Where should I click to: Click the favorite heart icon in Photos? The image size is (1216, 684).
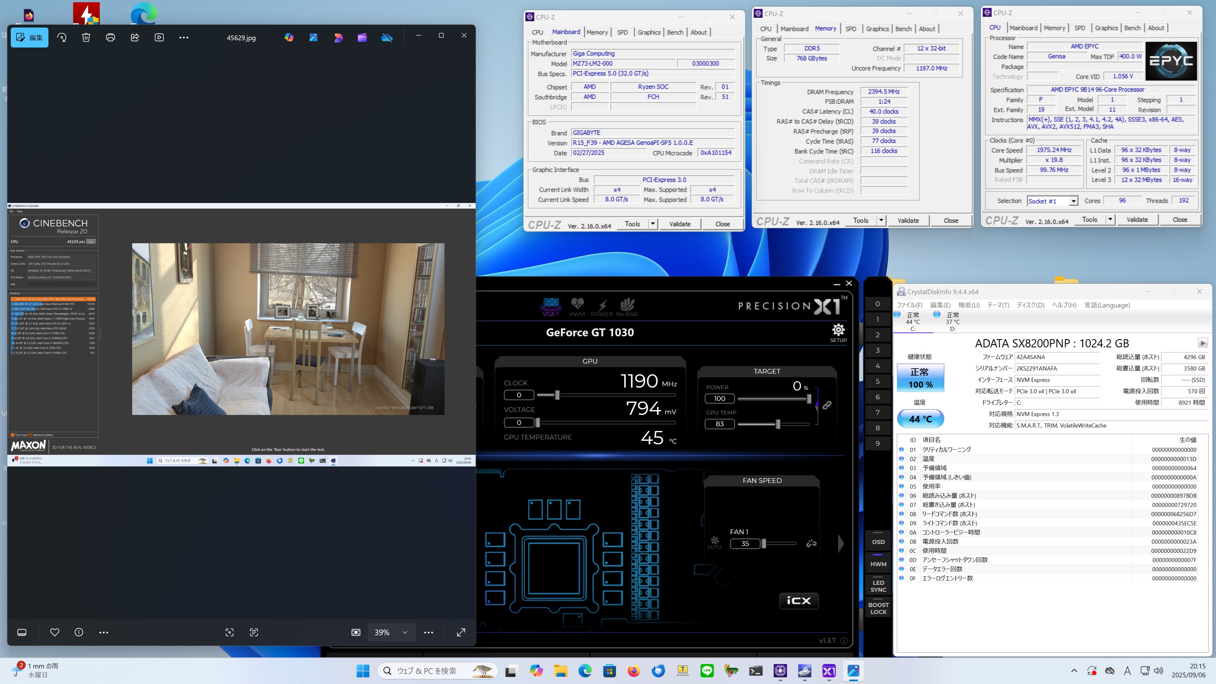point(55,632)
